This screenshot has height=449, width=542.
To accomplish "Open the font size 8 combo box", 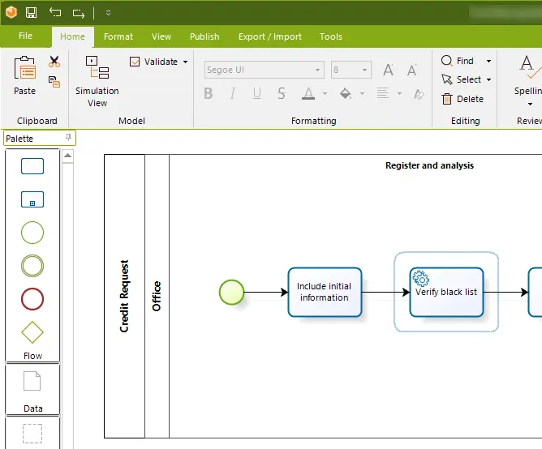I will tap(351, 70).
